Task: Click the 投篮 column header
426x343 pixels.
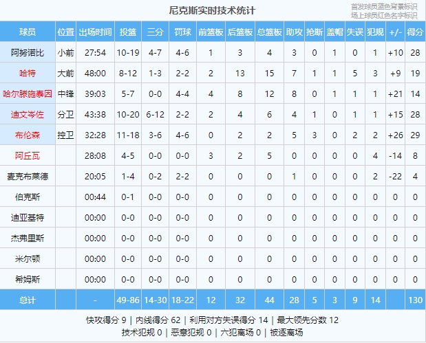Action: (127, 32)
